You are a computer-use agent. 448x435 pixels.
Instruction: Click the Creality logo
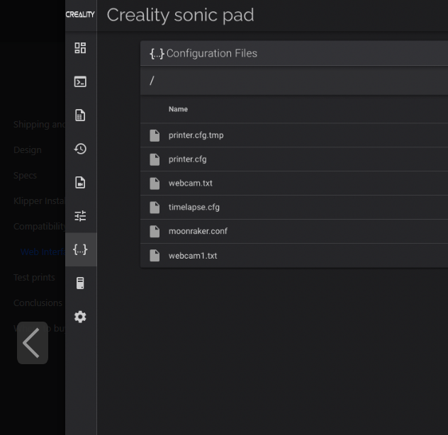[x=80, y=15]
